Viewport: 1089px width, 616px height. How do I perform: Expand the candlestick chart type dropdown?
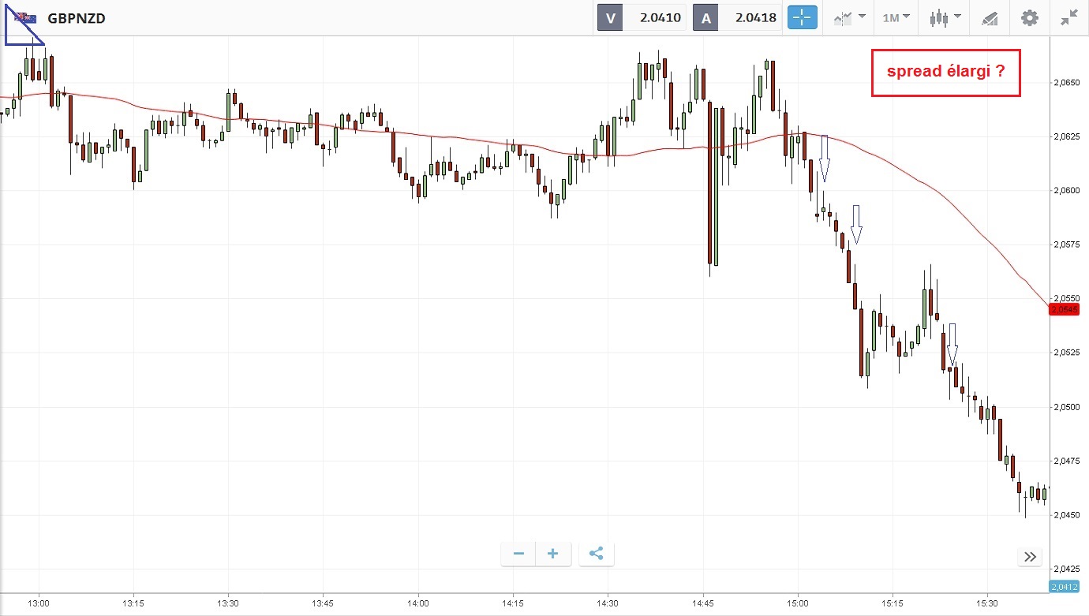coord(945,17)
